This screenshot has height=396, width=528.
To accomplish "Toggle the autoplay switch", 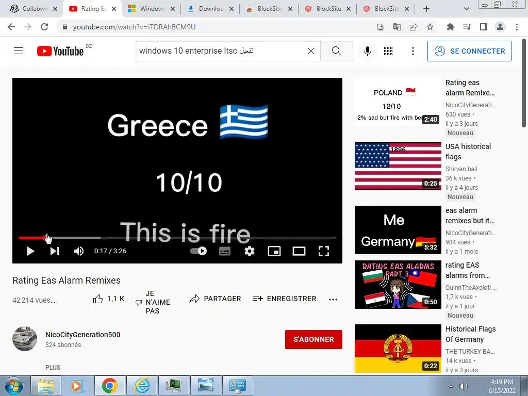I will (199, 251).
